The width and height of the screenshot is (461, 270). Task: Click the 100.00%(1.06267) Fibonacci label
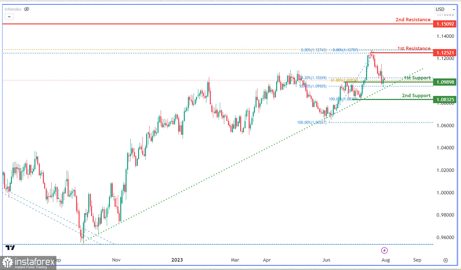(312, 122)
